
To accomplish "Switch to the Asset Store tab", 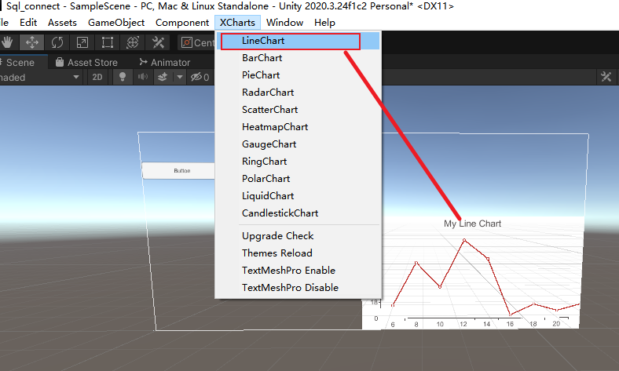I will coord(87,62).
